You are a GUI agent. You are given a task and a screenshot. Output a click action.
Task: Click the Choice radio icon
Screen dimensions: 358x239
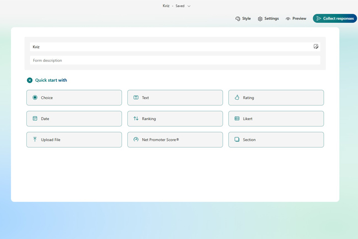click(35, 98)
